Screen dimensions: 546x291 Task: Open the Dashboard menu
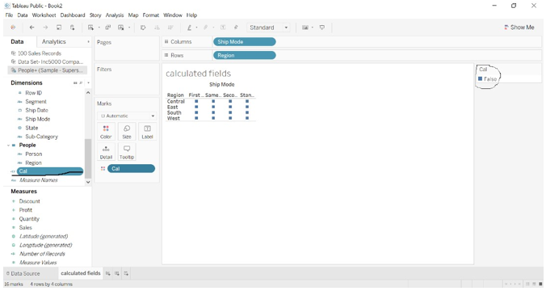pos(73,15)
